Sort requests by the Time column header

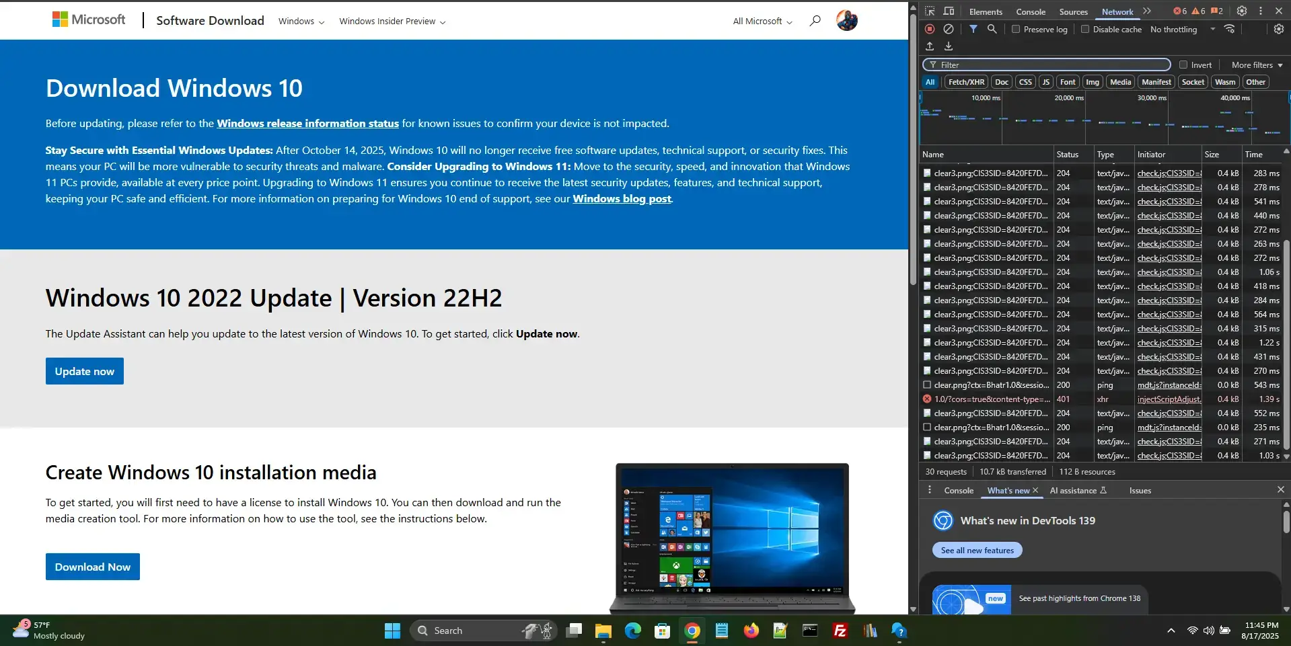pos(1262,154)
